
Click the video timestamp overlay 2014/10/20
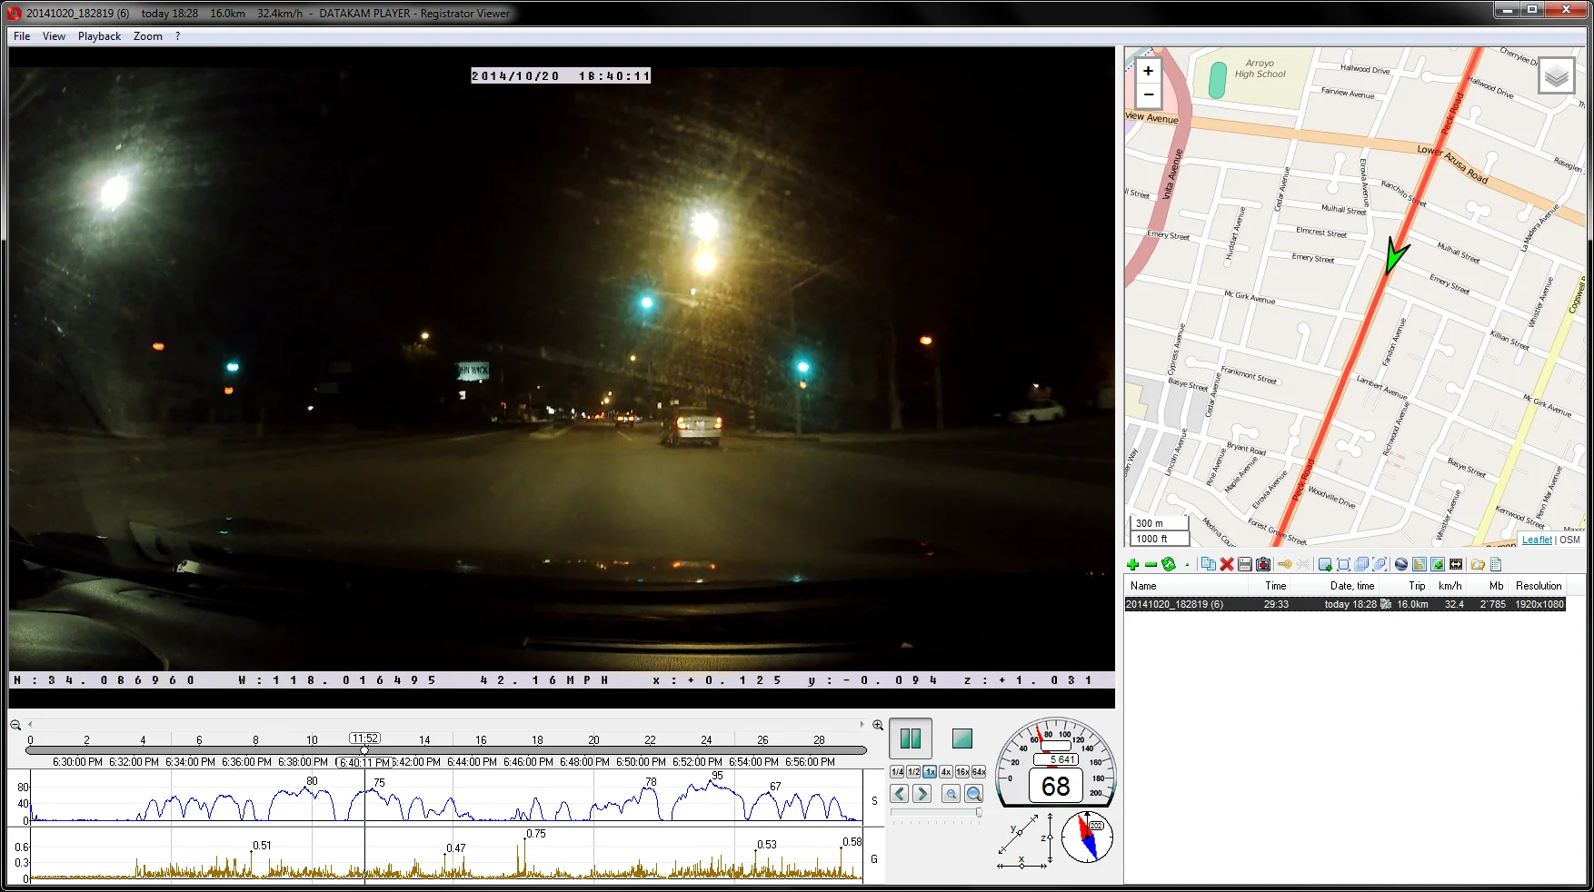561,76
